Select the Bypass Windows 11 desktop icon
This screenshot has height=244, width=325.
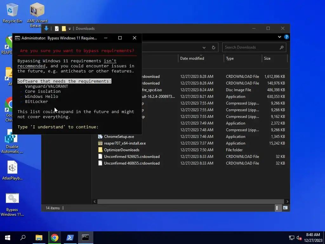coord(12,205)
